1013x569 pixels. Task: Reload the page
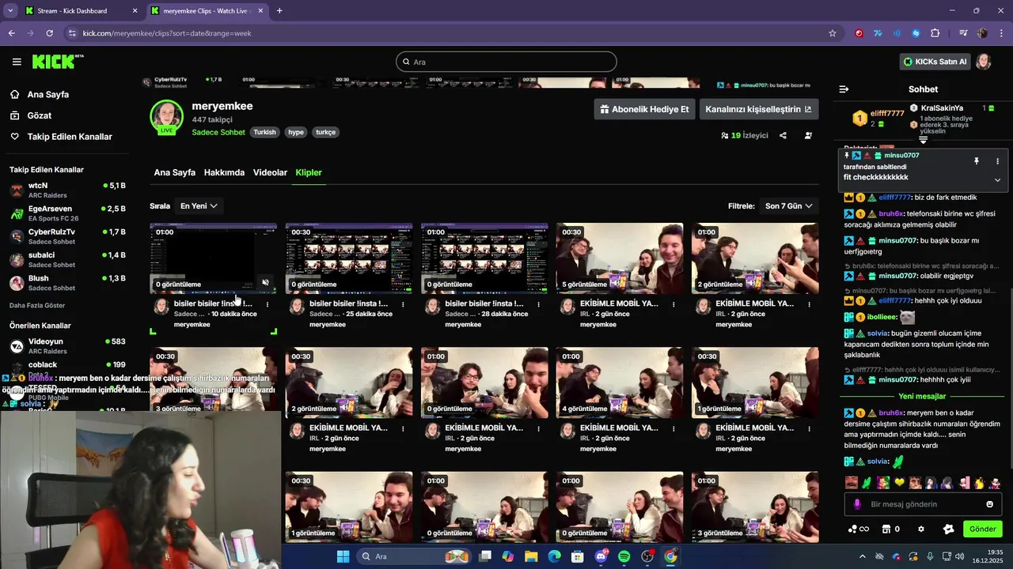49,33
